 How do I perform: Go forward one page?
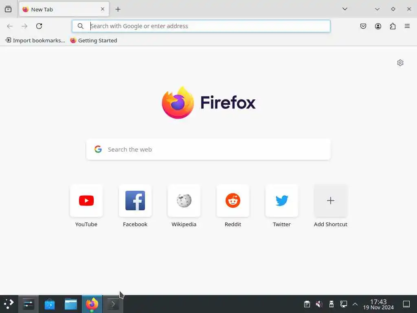[24, 26]
